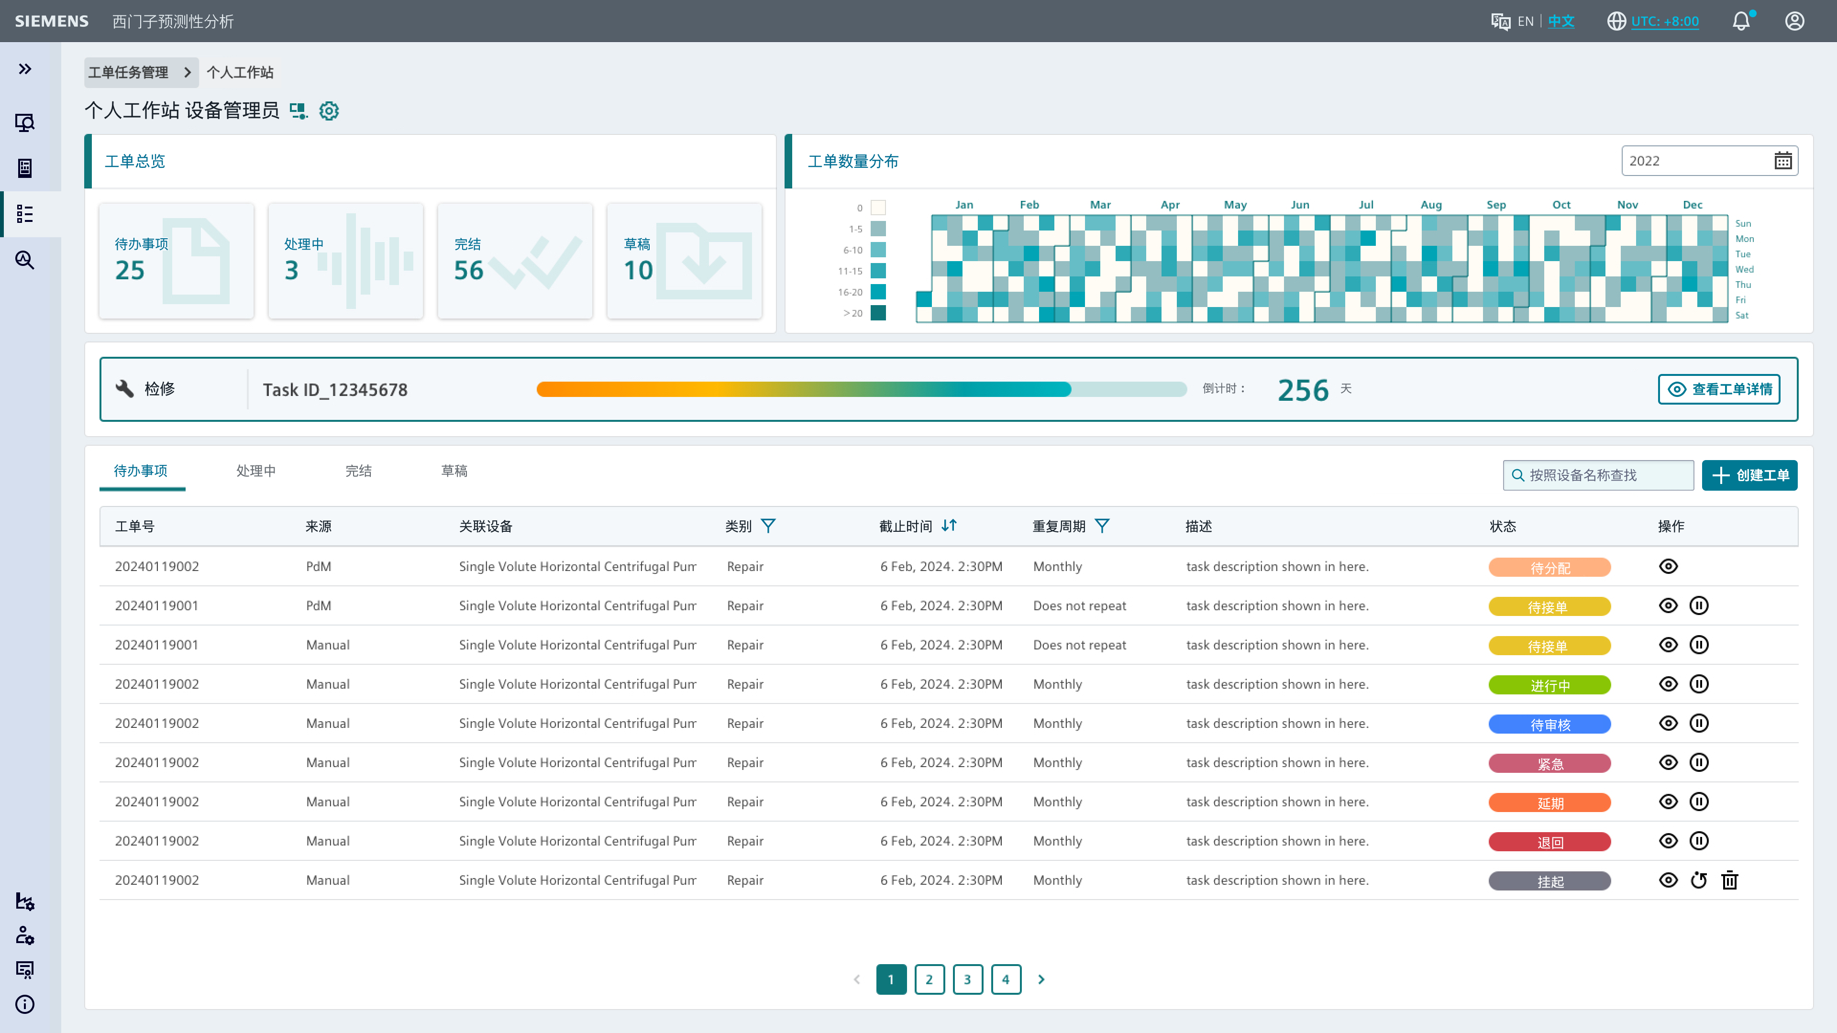Open the 2022 year picker field
This screenshot has width=1837, height=1033.
click(1709, 160)
